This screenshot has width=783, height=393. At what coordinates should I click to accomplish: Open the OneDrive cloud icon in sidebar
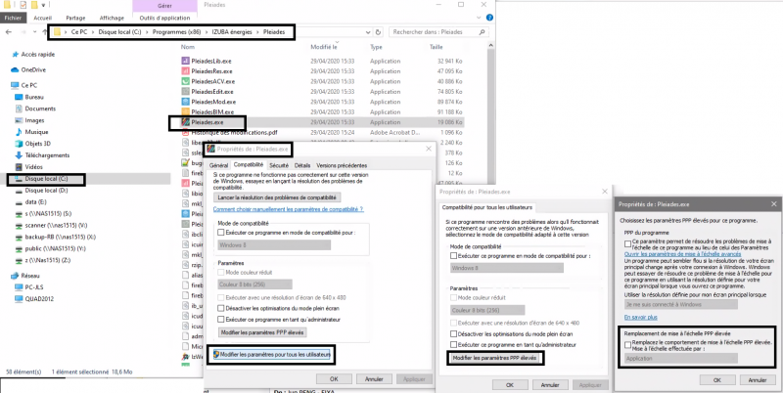click(x=15, y=69)
